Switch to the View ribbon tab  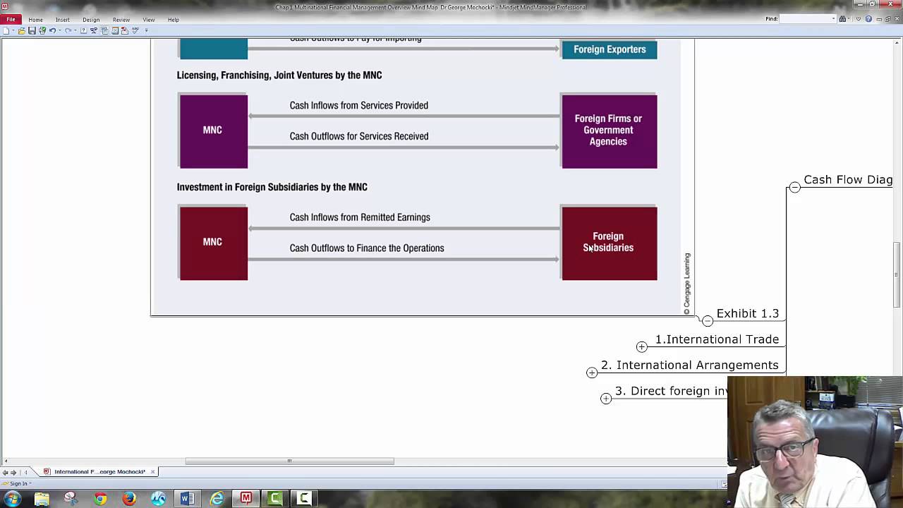click(149, 20)
